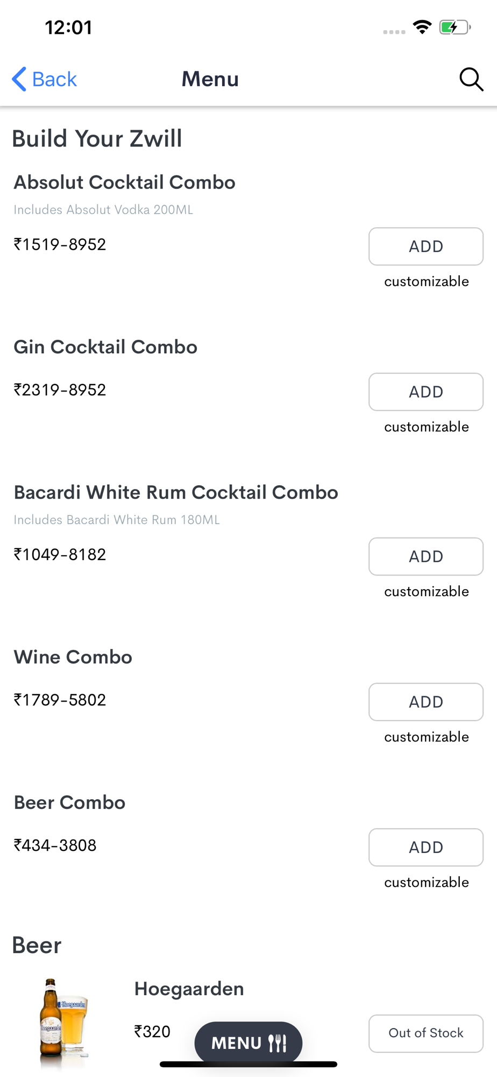Screen dimensions: 497x1077
Task: Add Beer Combo to order
Action: point(425,848)
